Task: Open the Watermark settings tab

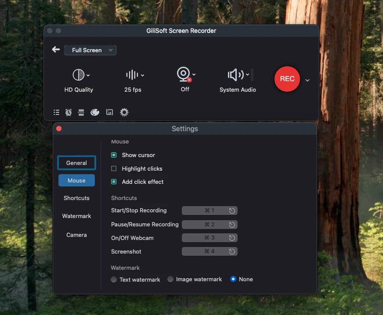Action: (x=76, y=216)
